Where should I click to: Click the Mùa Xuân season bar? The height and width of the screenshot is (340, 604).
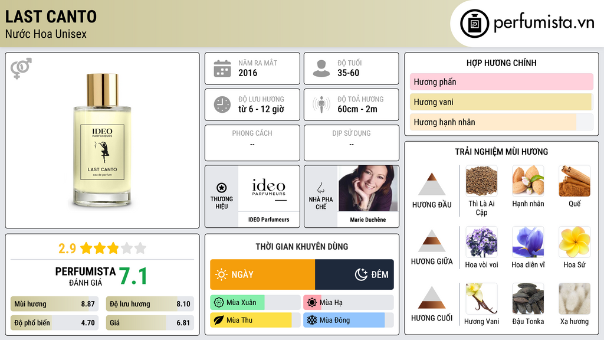[x=255, y=303]
